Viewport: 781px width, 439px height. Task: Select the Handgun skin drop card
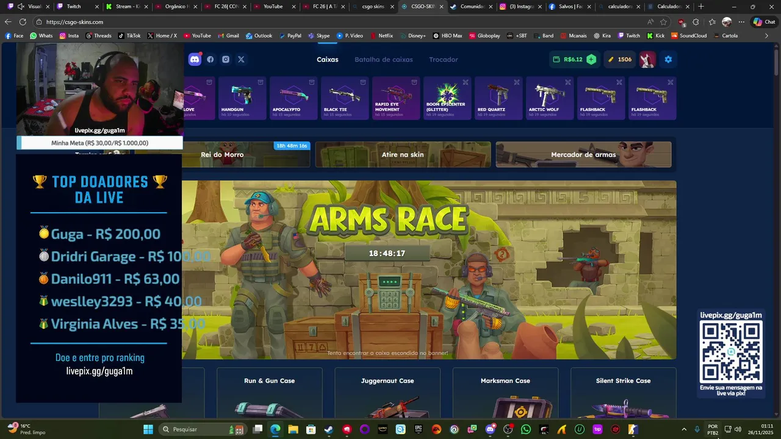[x=242, y=98]
